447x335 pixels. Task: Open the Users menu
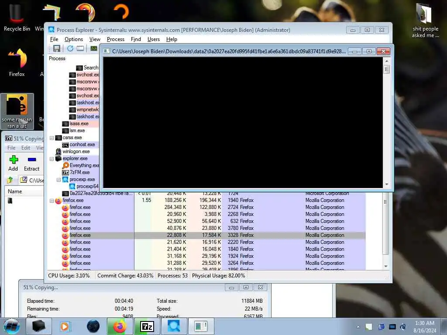click(153, 39)
